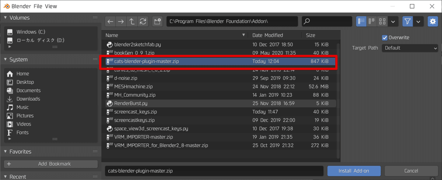Toggle the Overwrite checkbox

pos(385,37)
